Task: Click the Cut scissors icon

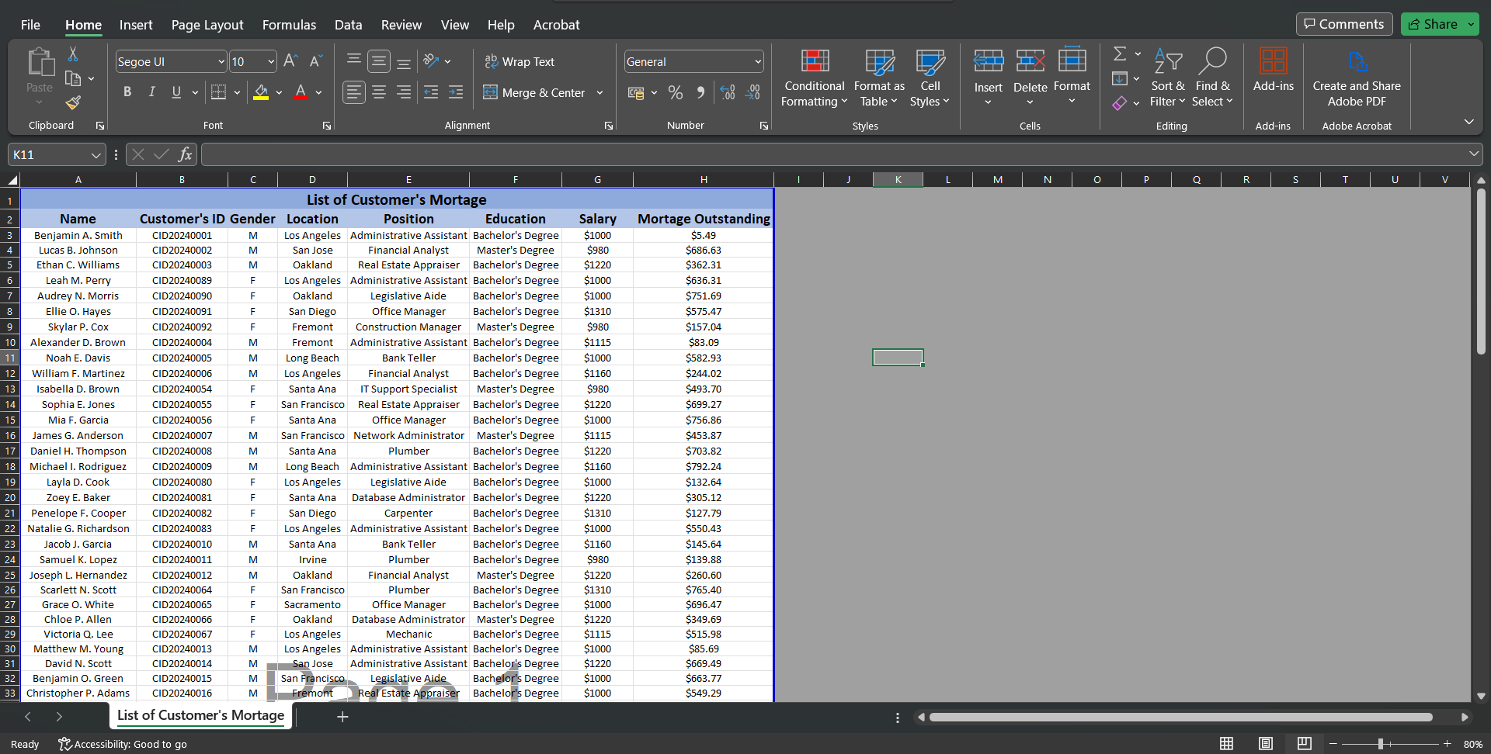Action: [73, 54]
